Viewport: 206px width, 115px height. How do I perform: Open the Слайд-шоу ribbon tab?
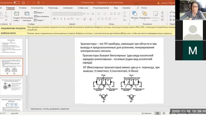coord(83,8)
